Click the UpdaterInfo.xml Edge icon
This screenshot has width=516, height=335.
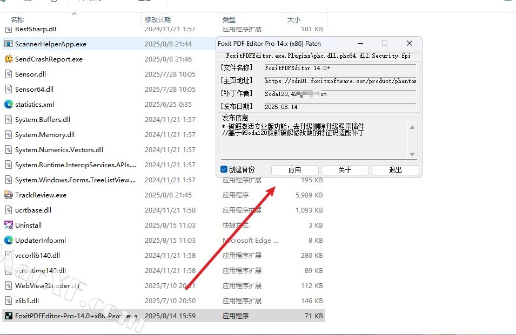(x=9, y=241)
